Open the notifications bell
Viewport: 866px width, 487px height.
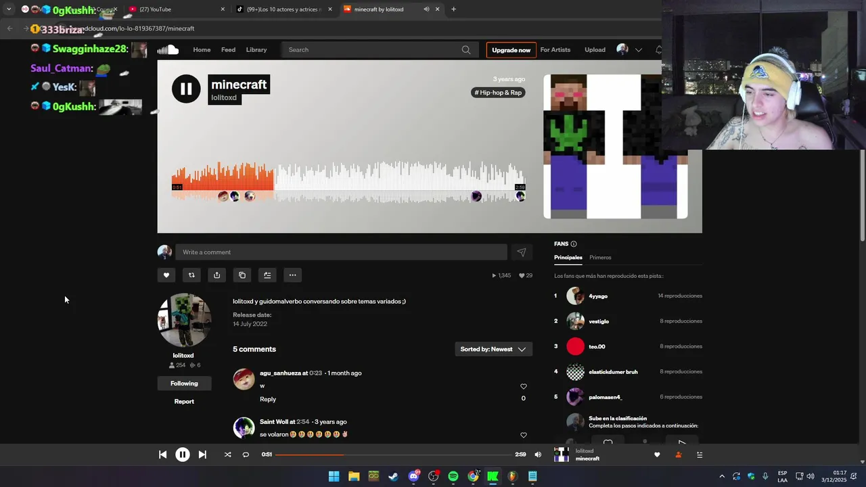click(658, 49)
